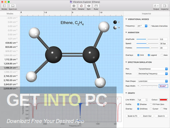Enable Tabulate intensities checkbox
170x128 pixels.
150,26
